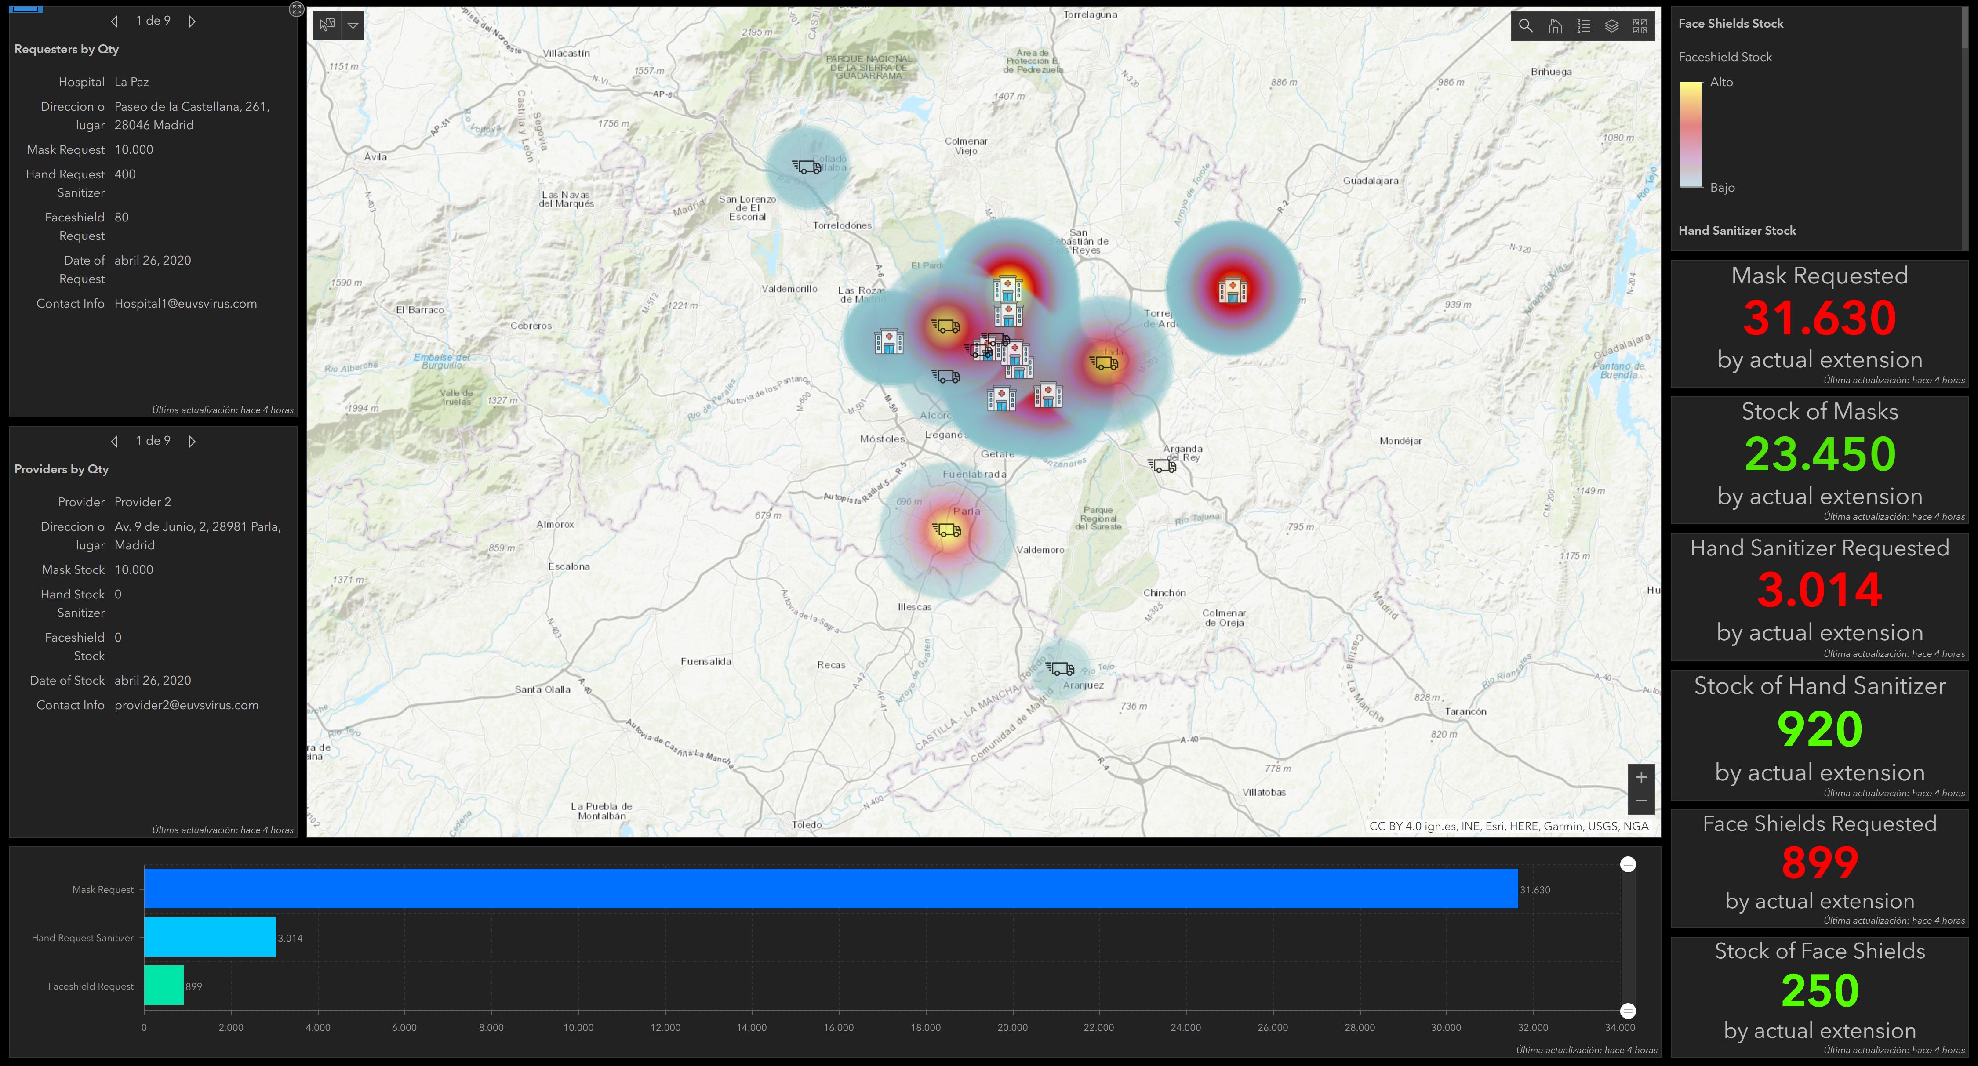1978x1066 pixels.
Task: Click the chart's bottom scroll slider handle
Action: click(1628, 1011)
